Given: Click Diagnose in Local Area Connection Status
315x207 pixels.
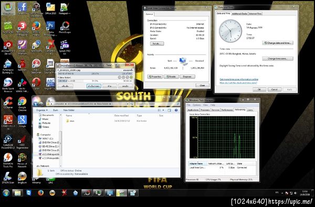Looking at the screenshot, I should 187,77.
